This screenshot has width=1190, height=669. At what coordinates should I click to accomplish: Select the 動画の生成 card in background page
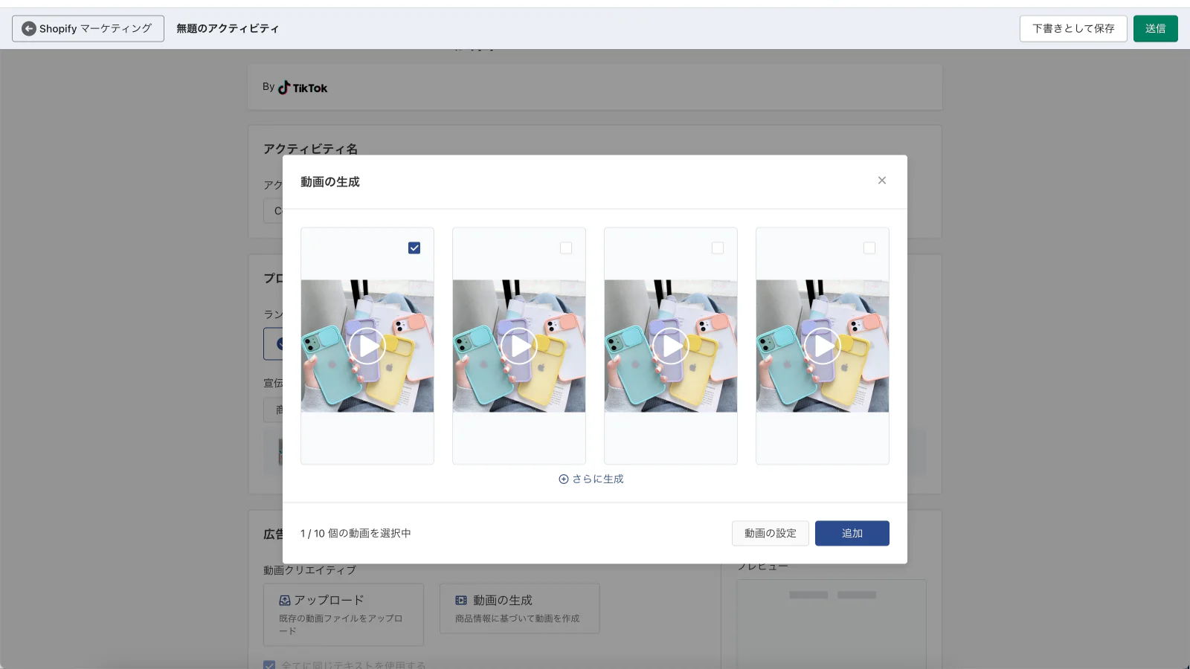519,609
